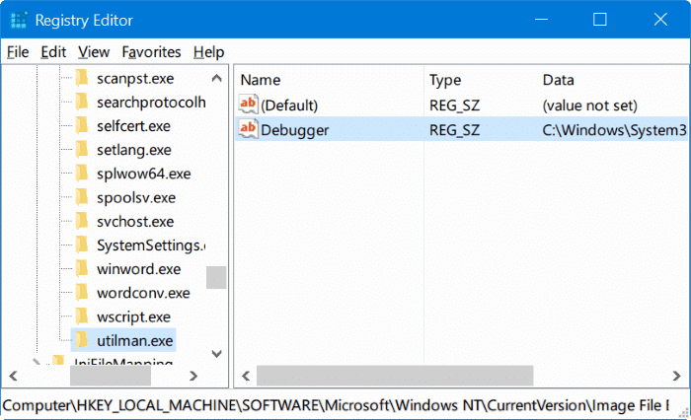Close the Registry Editor window
Screen dimensions: 691x420
[660, 20]
